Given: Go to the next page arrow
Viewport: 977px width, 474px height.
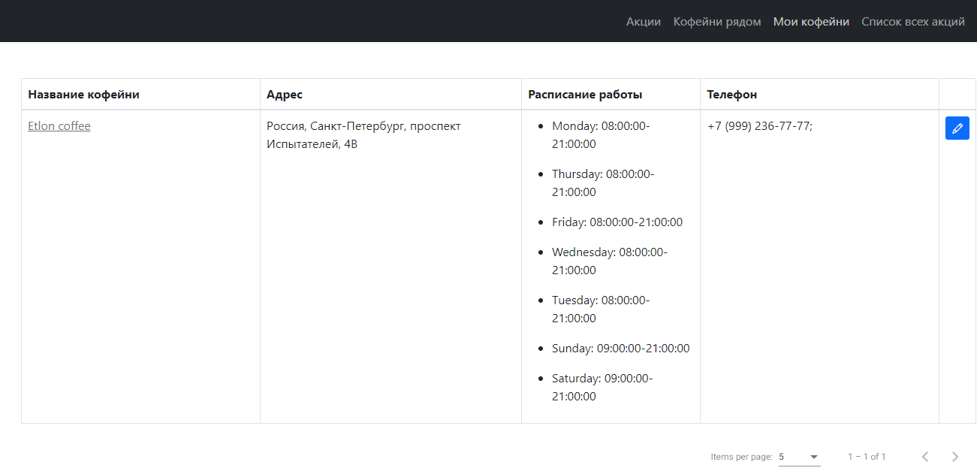Looking at the screenshot, I should [x=955, y=457].
